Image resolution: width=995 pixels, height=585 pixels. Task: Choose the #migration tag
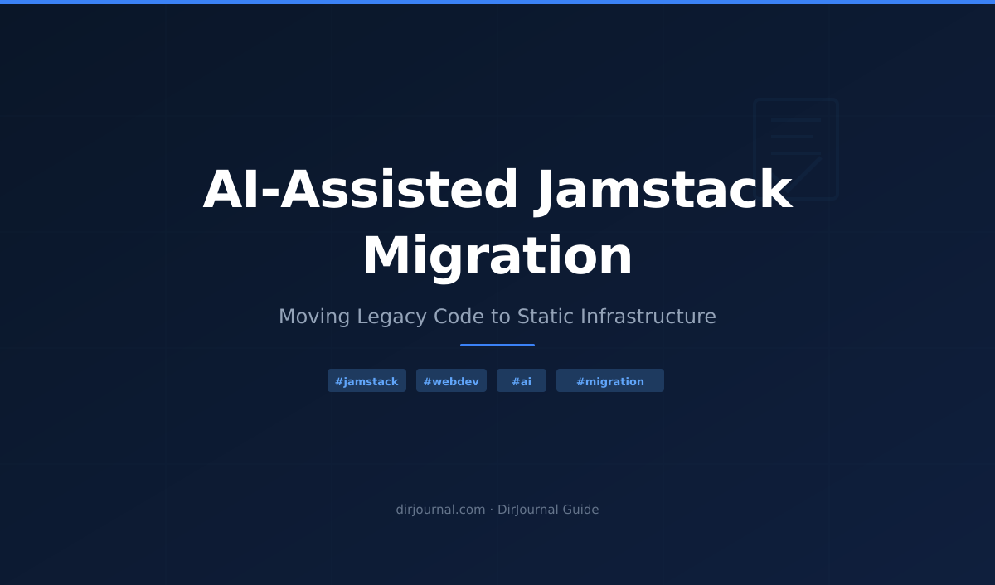(x=610, y=380)
